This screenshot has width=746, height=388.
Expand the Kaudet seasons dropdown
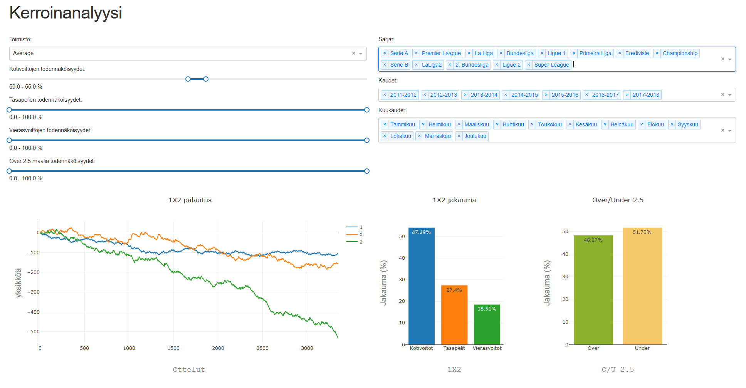(x=729, y=95)
